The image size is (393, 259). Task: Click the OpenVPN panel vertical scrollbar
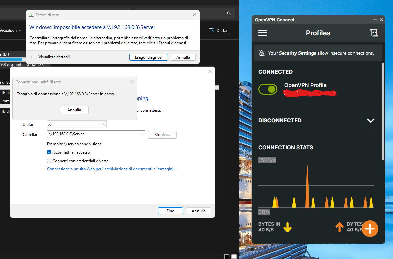[383, 111]
